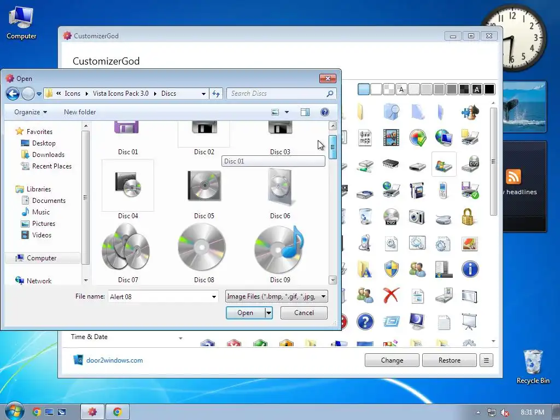
Task: Click the refresh button beside the address bar
Action: tap(216, 94)
